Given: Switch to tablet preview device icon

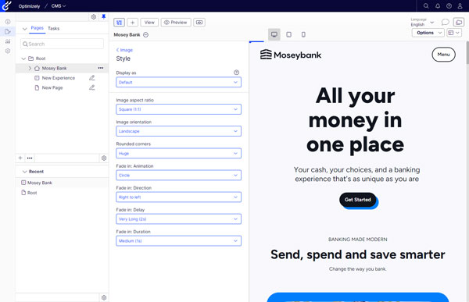Looking at the screenshot, I should tap(288, 34).
